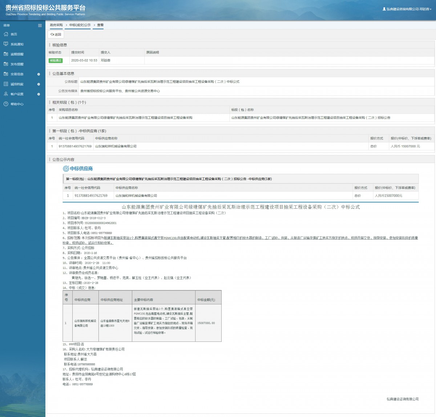Open the 发布提醒 menu item
This screenshot has height=417, width=436.
click(17, 64)
